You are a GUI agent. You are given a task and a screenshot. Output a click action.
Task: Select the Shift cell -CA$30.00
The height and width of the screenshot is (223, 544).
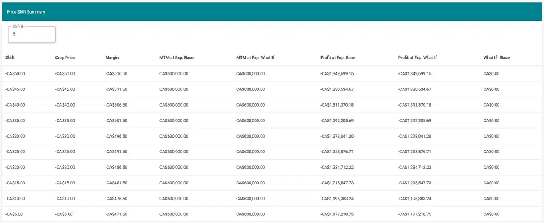pos(15,136)
